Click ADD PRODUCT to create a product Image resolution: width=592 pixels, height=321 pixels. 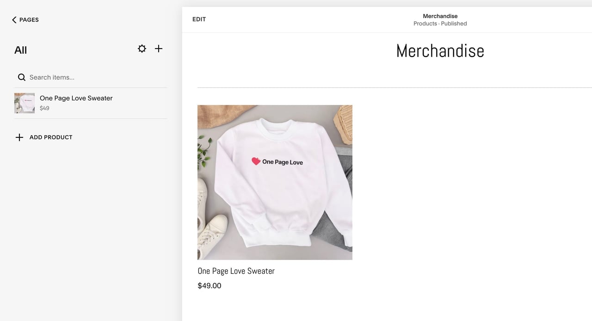(51, 137)
